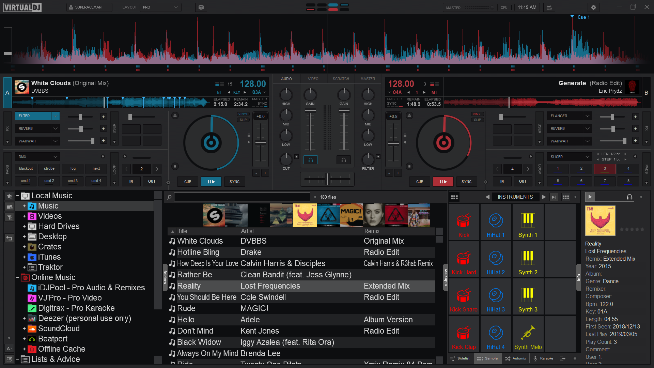Image resolution: width=654 pixels, height=368 pixels.
Task: Open the PRO layout dropdown
Action: click(x=160, y=7)
